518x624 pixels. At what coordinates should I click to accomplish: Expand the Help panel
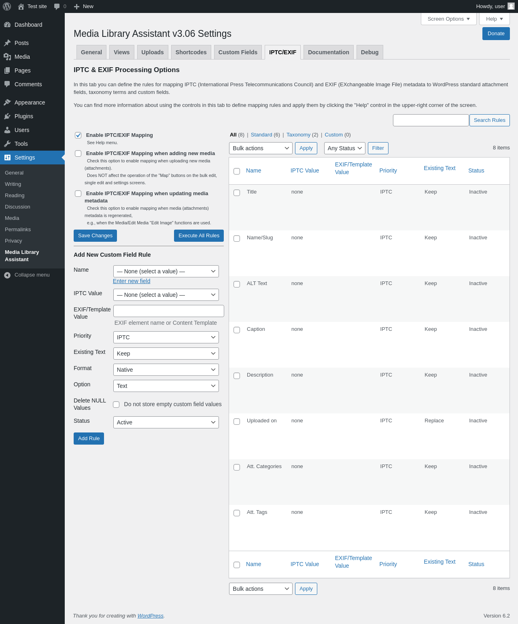coord(495,19)
